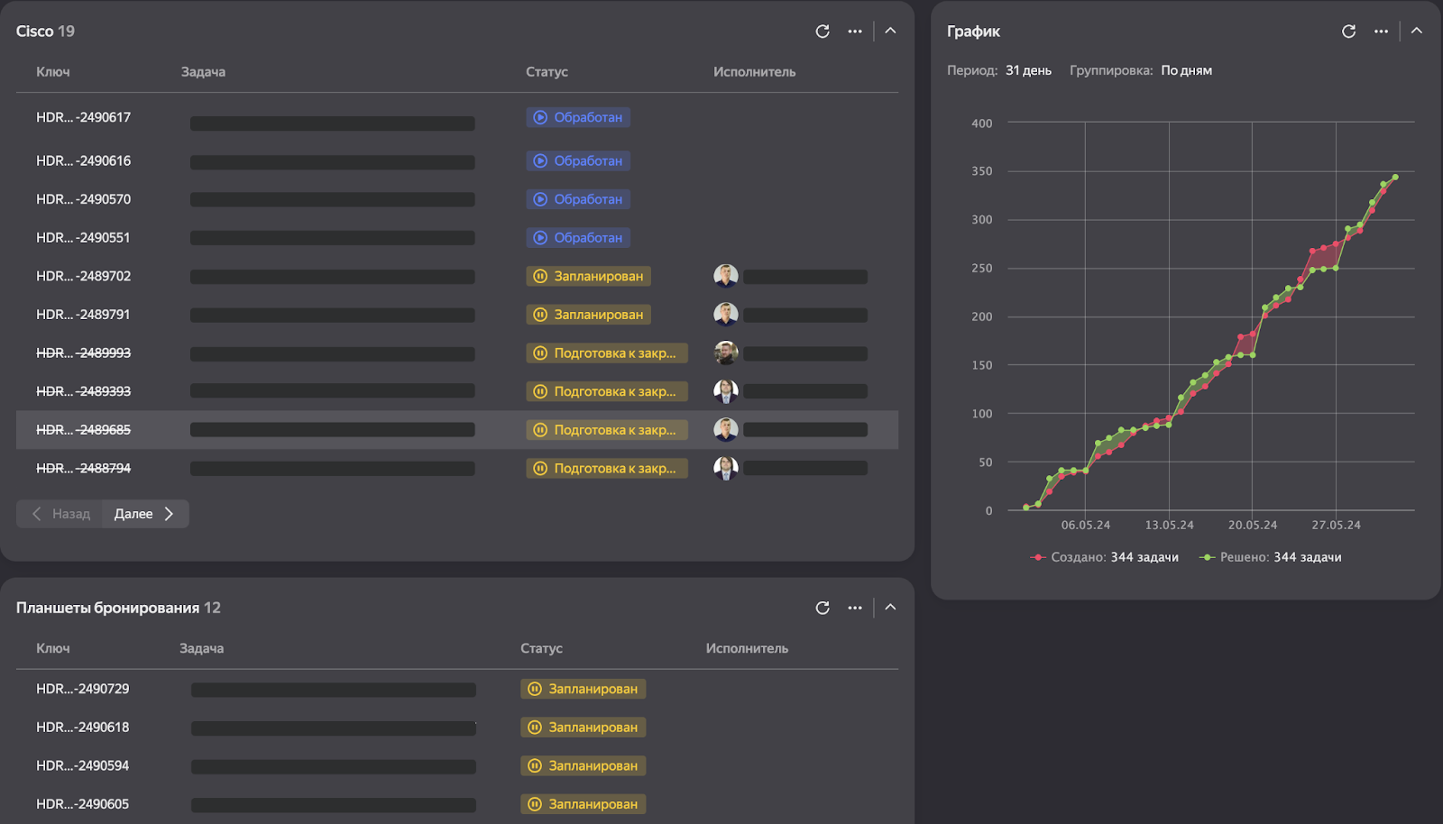Click assignee avatar in HDR...-2489993 row
Screen dimensions: 1443x824
tap(726, 353)
